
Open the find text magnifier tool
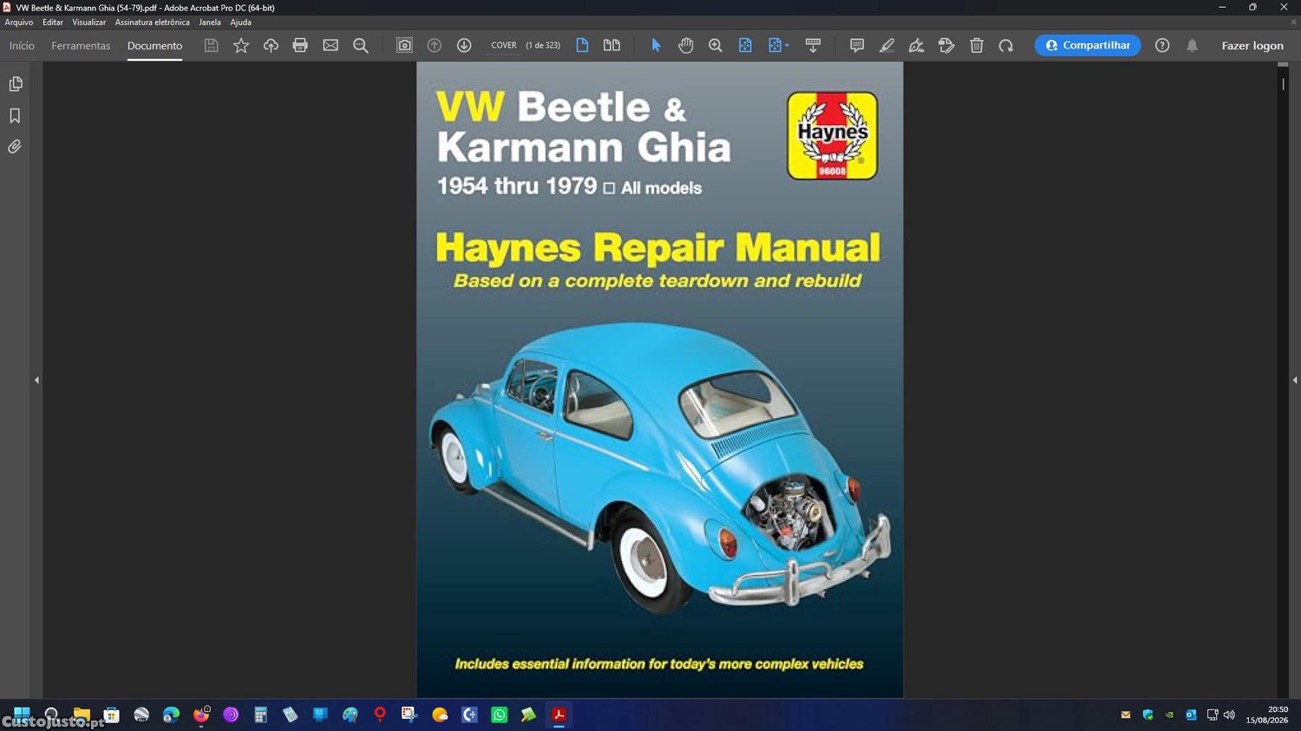[x=361, y=45]
